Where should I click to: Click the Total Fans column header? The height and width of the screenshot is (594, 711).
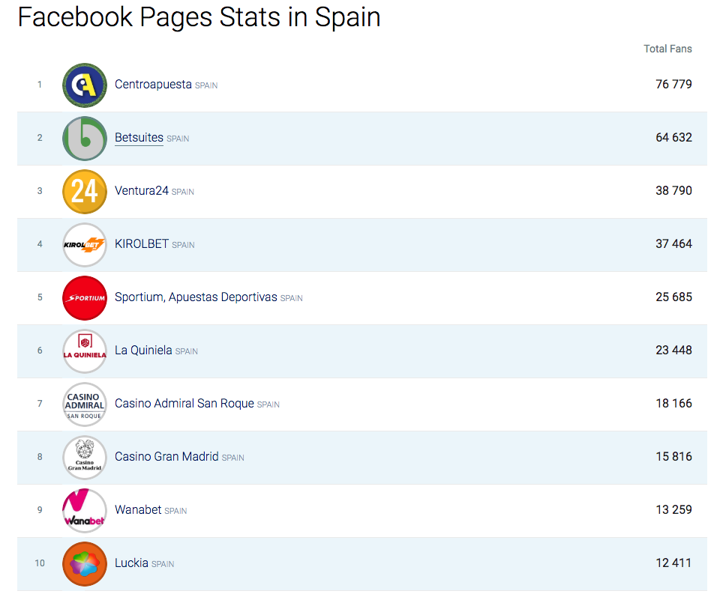667,49
